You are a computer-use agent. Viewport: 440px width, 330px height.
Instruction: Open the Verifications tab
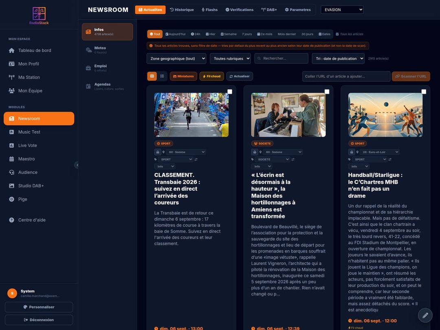tap(240, 10)
